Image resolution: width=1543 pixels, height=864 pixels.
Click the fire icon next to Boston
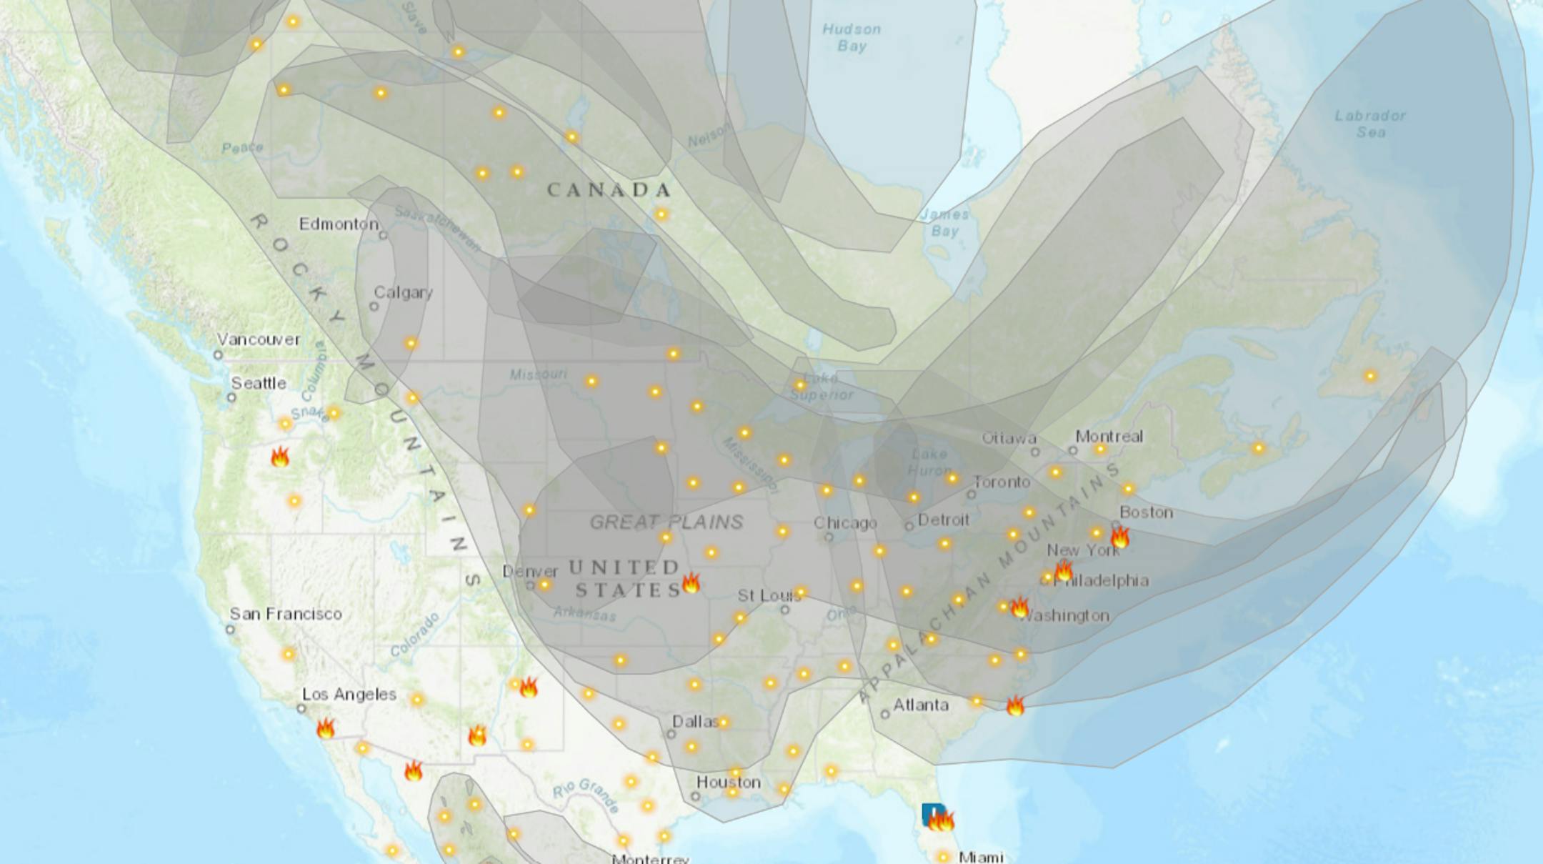(x=1119, y=537)
